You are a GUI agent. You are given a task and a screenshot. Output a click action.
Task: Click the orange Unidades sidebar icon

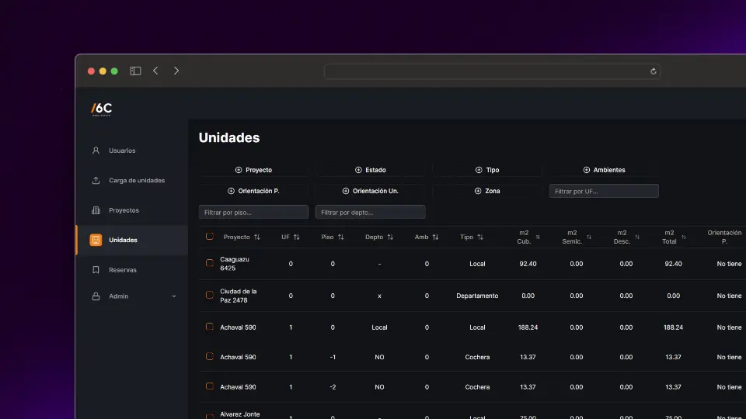[96, 241]
